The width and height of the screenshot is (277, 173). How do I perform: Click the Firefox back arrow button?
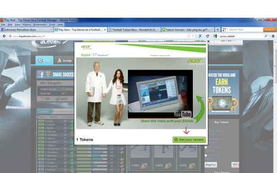(x=4, y=36)
